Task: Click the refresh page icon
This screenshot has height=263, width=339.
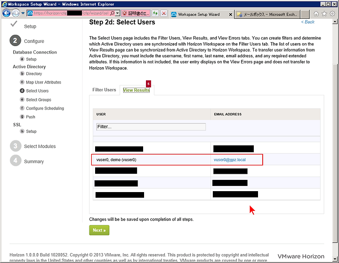Action: coord(155,13)
